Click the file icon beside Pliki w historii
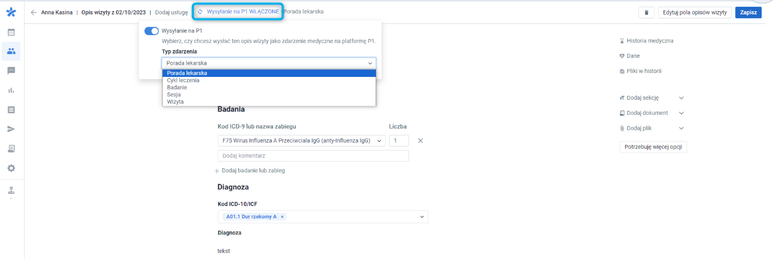773x263 pixels. point(622,71)
